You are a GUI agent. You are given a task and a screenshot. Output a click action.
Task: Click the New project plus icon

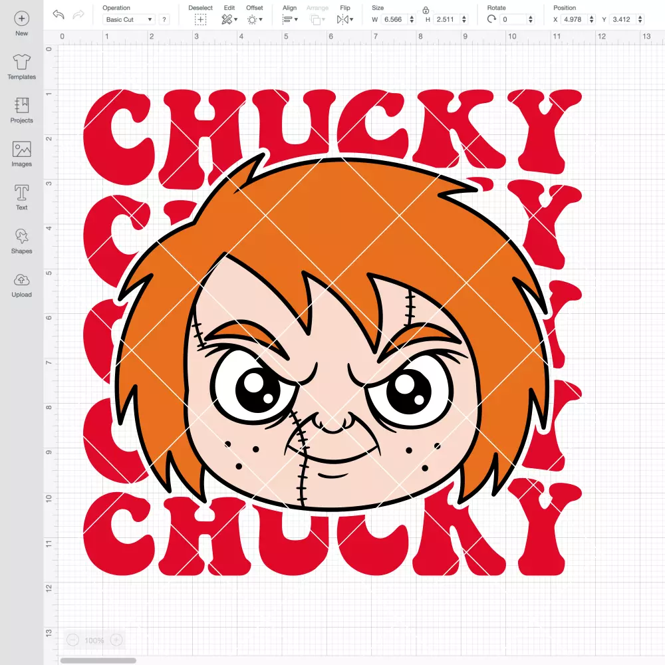[22, 19]
